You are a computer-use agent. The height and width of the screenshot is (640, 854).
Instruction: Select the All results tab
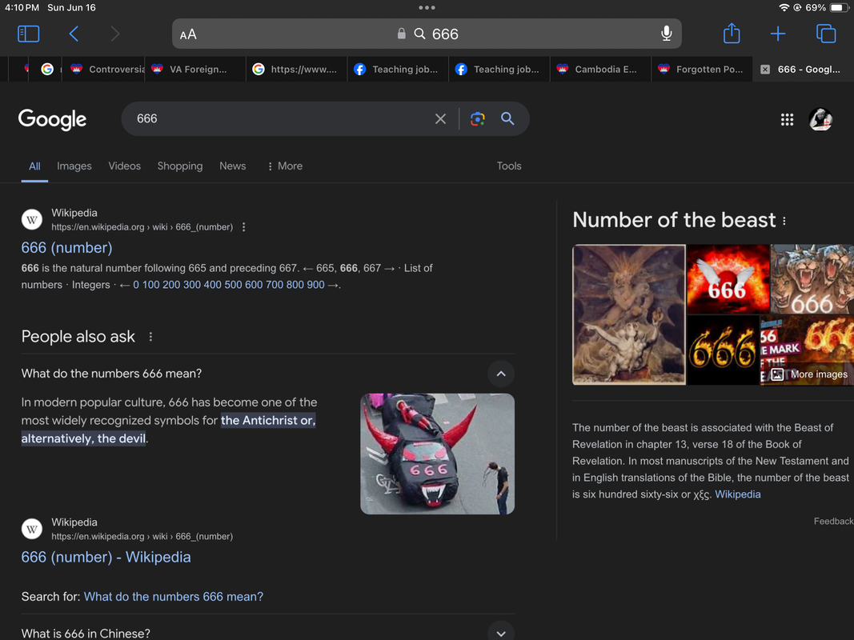click(x=34, y=166)
